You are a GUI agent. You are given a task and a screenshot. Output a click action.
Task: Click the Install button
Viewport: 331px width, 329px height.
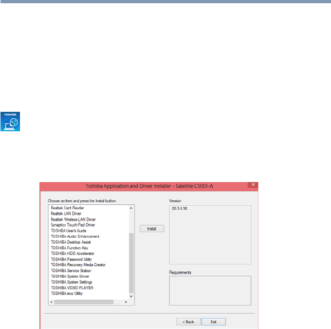(152, 229)
